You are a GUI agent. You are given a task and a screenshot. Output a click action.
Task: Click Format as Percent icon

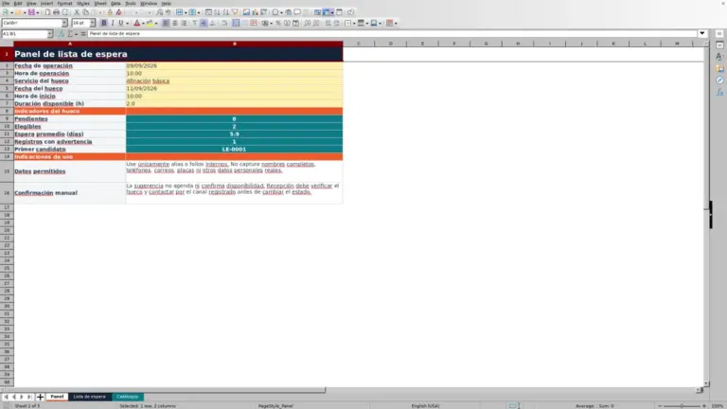tap(278, 23)
